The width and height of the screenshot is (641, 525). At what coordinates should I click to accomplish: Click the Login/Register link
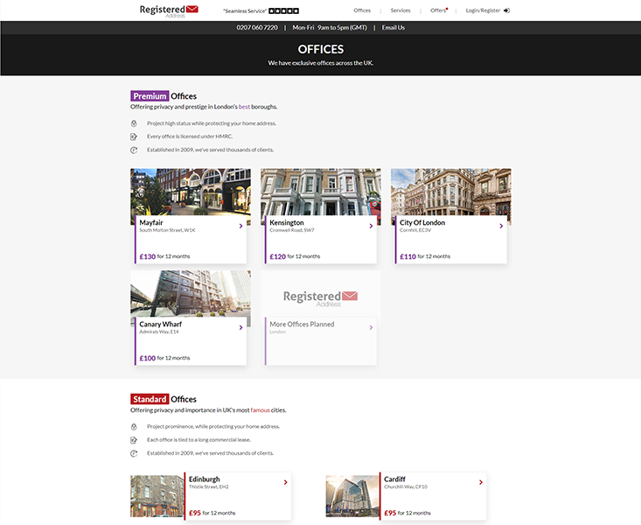coord(483,10)
